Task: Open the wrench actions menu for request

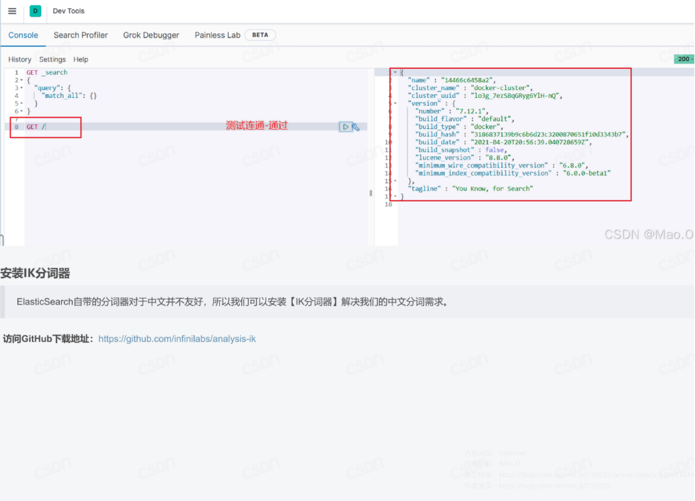Action: point(356,127)
